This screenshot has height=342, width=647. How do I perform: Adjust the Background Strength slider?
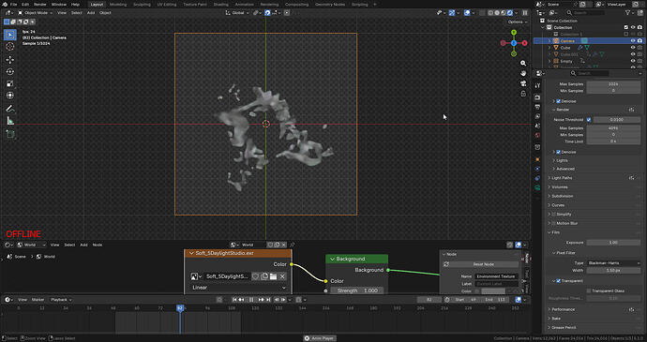click(x=356, y=290)
